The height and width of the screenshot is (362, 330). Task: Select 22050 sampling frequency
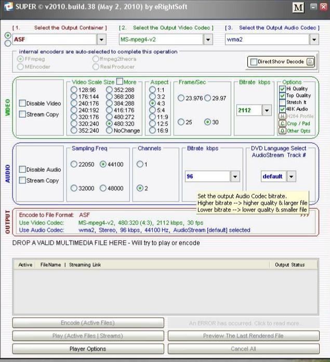74,164
